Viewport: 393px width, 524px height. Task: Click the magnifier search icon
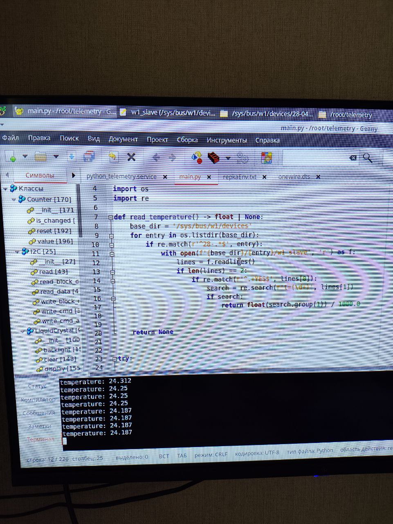(368, 158)
